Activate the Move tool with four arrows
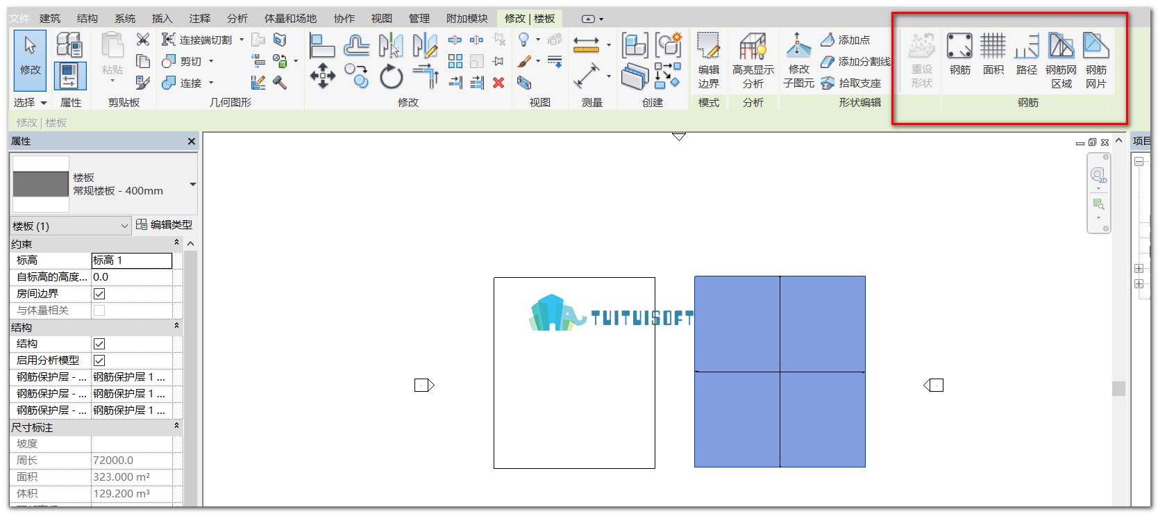The width and height of the screenshot is (1158, 514). [x=322, y=76]
